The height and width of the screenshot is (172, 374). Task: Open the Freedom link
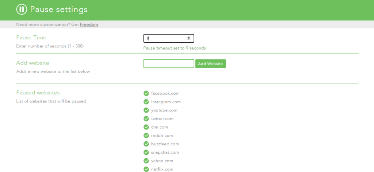coord(89,24)
